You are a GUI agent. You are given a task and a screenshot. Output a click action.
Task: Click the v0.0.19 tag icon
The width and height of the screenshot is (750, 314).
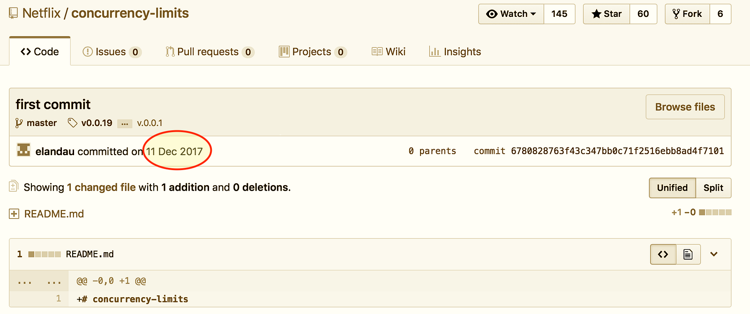[x=72, y=123]
